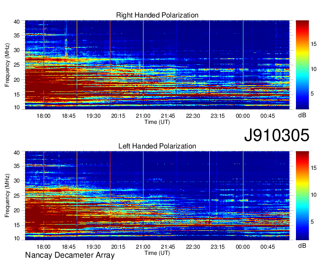This screenshot has width=322, height=261.
Task: Click the 20 MHz tick of right-handed plot
Action: pyautogui.click(x=17, y=80)
